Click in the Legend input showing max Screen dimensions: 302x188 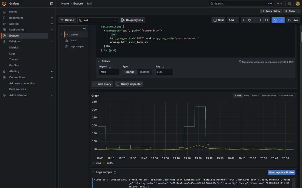[x=109, y=72]
